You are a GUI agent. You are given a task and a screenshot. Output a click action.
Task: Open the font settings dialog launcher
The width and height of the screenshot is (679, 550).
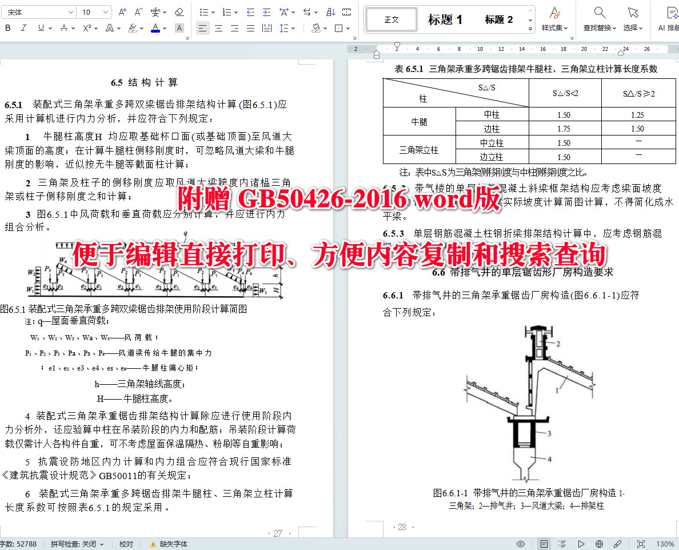tap(187, 38)
